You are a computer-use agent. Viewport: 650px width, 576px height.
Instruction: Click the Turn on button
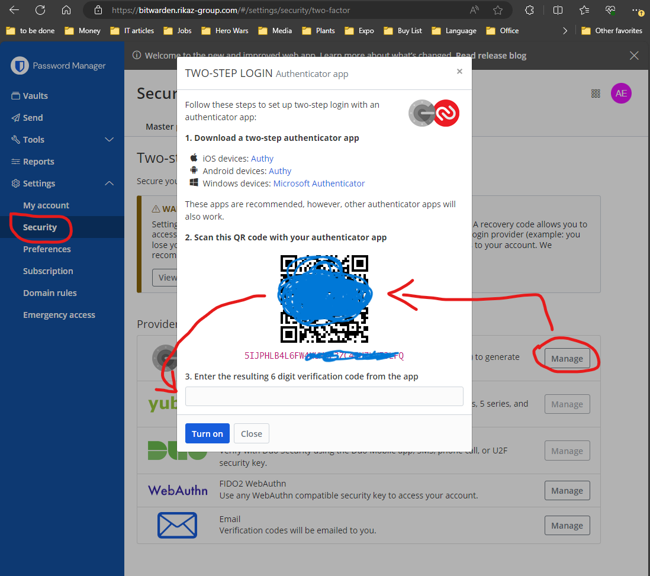pos(207,434)
